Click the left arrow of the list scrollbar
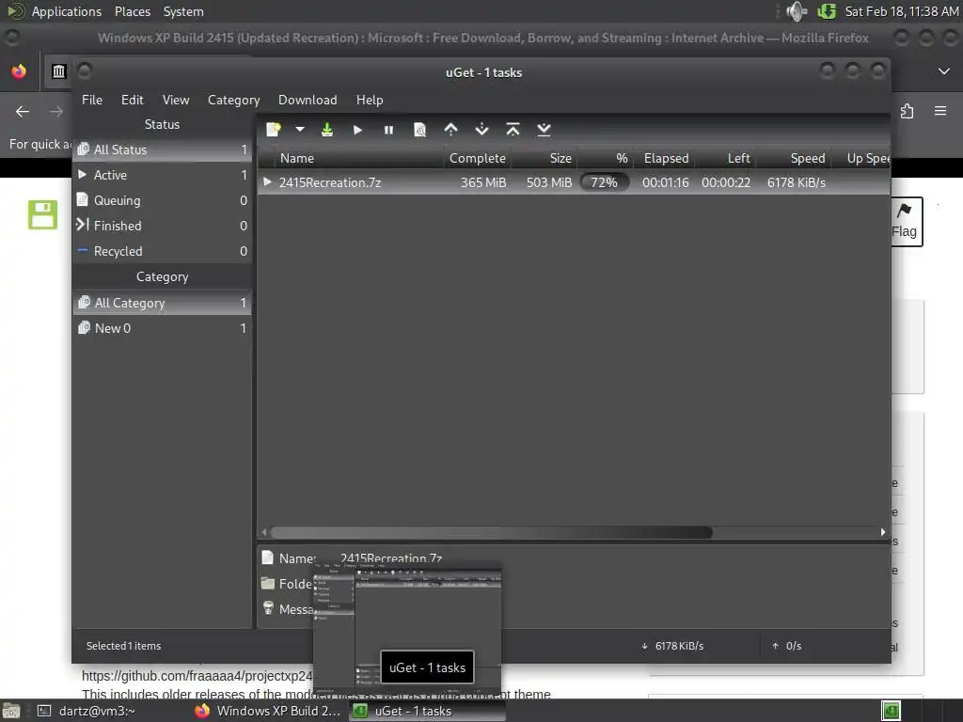The height and width of the screenshot is (722, 963). [x=264, y=532]
